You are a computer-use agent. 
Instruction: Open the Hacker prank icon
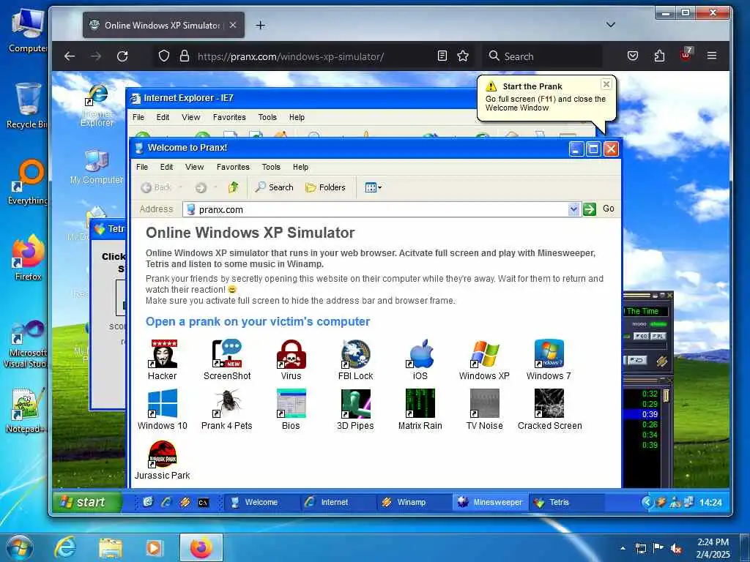(162, 359)
